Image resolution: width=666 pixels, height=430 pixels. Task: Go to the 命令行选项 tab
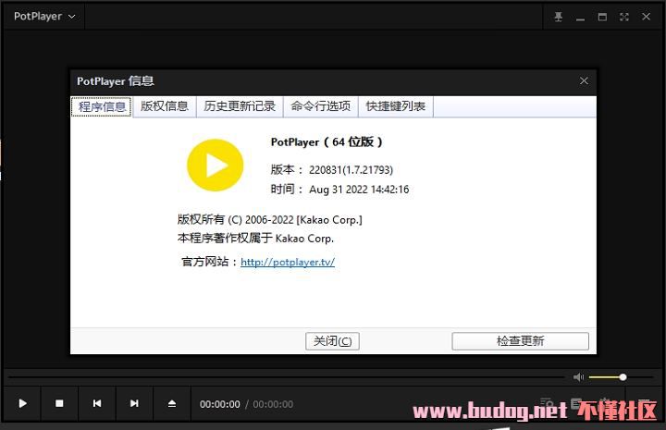click(321, 106)
